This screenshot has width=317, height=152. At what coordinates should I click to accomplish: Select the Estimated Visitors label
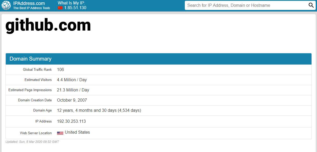tap(38, 80)
